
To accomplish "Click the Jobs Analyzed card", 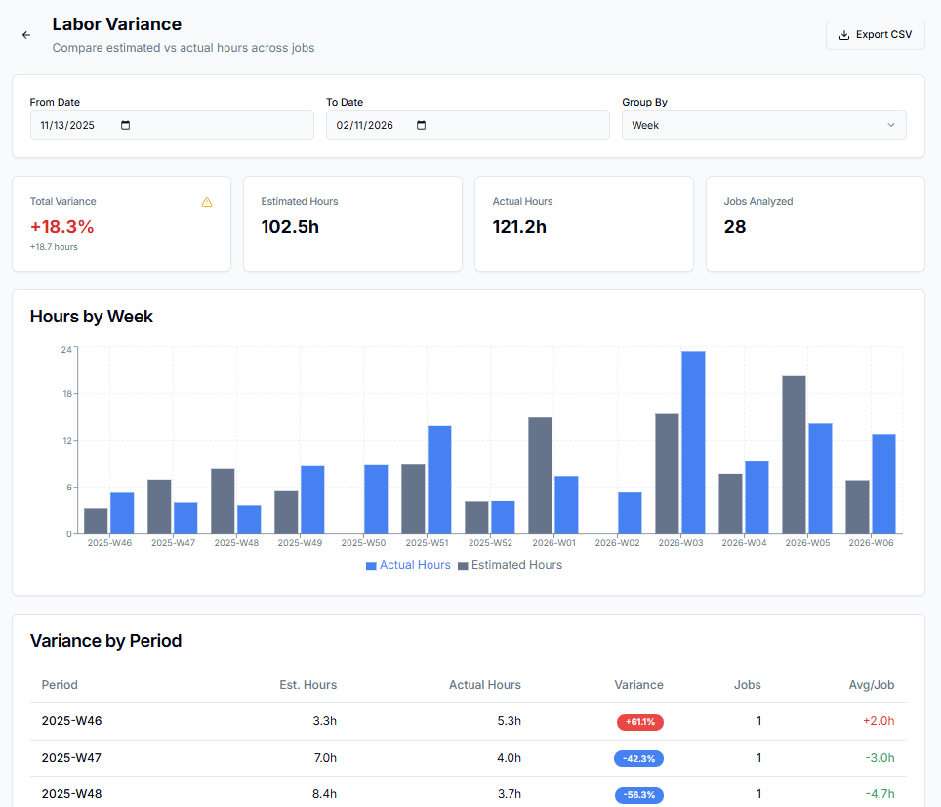I will pos(815,224).
